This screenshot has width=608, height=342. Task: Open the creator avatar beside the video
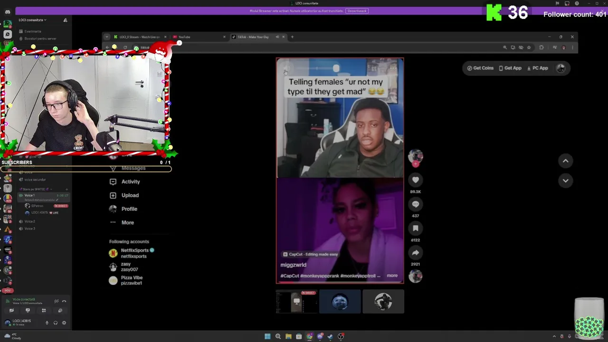(x=416, y=156)
